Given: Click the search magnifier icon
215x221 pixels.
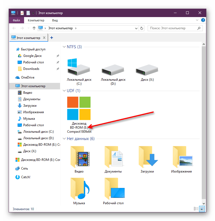Looking at the screenshot, I should (x=199, y=28).
